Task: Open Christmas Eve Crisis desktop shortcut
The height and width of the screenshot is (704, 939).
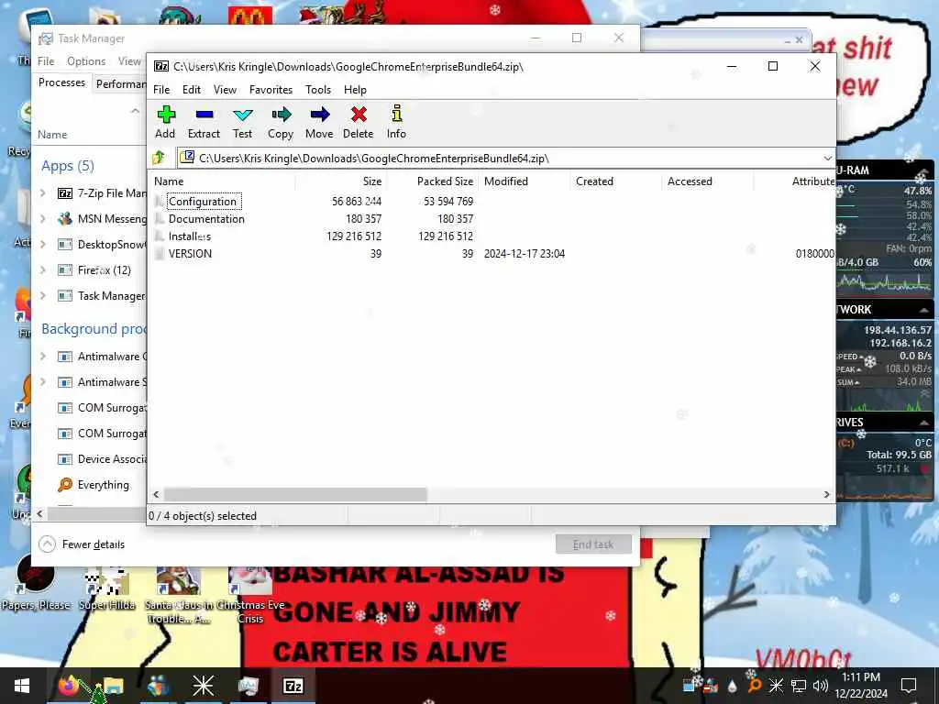Action: pos(250,594)
